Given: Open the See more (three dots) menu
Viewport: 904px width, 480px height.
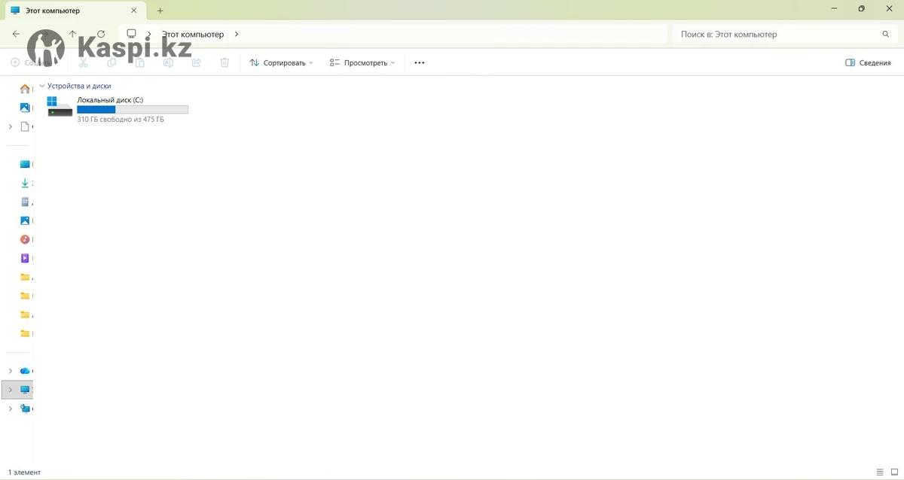Looking at the screenshot, I should pos(420,63).
